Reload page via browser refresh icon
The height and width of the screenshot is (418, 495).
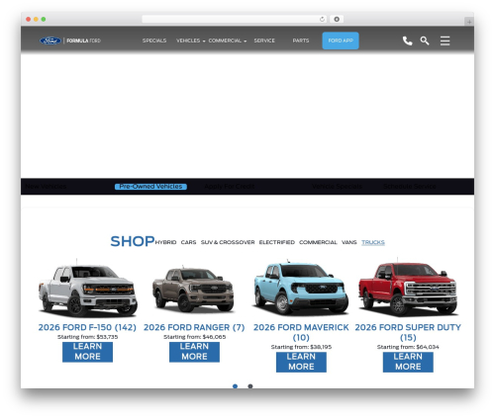(322, 19)
